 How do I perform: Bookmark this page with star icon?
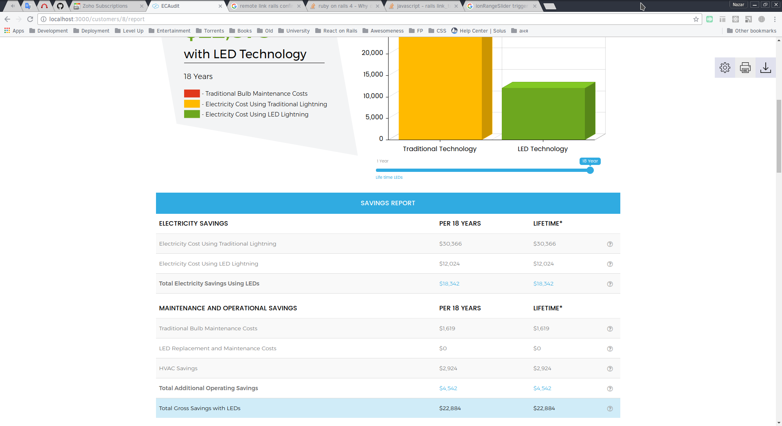pyautogui.click(x=696, y=19)
